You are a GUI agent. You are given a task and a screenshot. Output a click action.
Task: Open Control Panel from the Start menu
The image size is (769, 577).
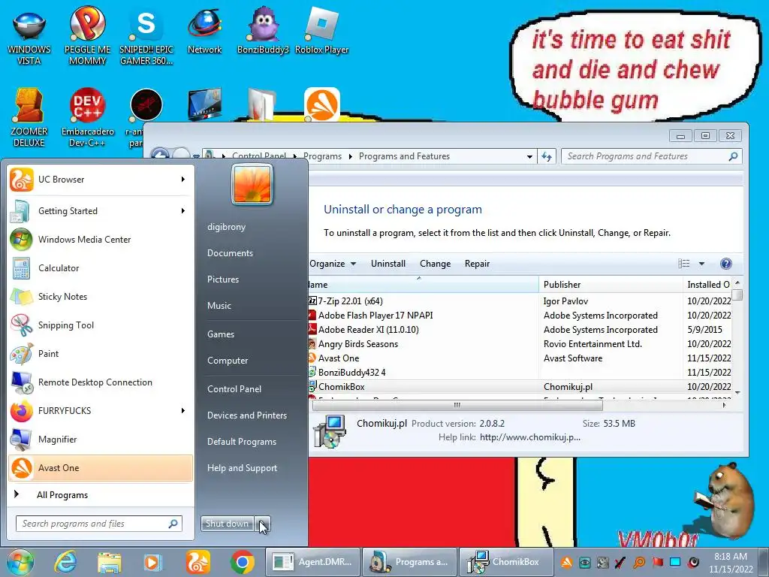(234, 389)
